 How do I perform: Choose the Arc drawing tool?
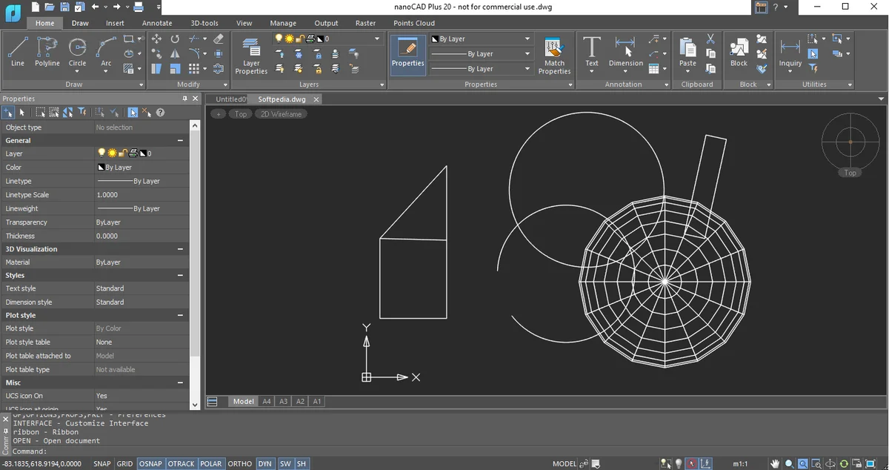106,51
